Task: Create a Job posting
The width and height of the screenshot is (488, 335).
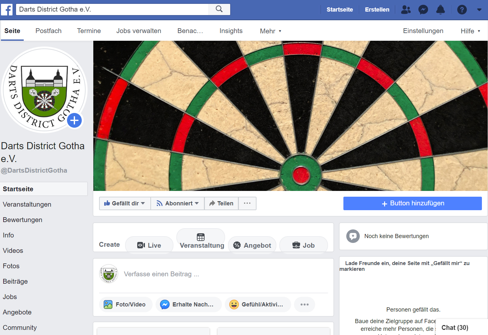Action: pos(304,245)
